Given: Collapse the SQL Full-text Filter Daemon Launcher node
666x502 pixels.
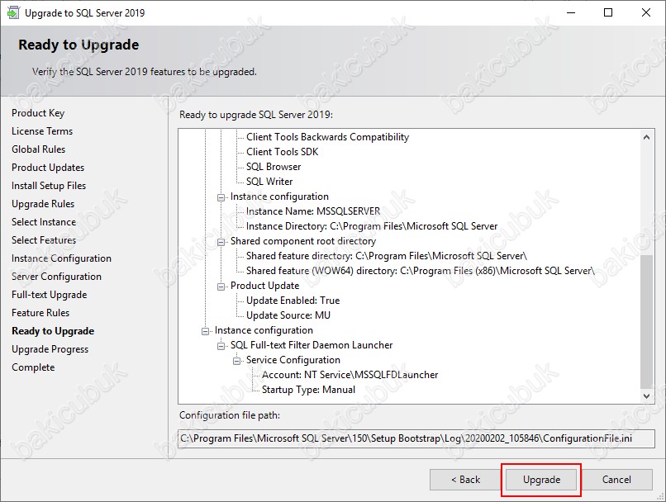Looking at the screenshot, I should (221, 346).
